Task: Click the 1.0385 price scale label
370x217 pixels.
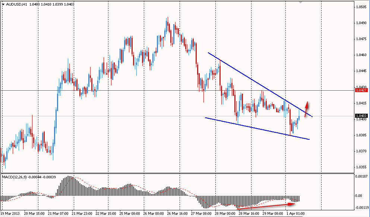Action: 361,135
